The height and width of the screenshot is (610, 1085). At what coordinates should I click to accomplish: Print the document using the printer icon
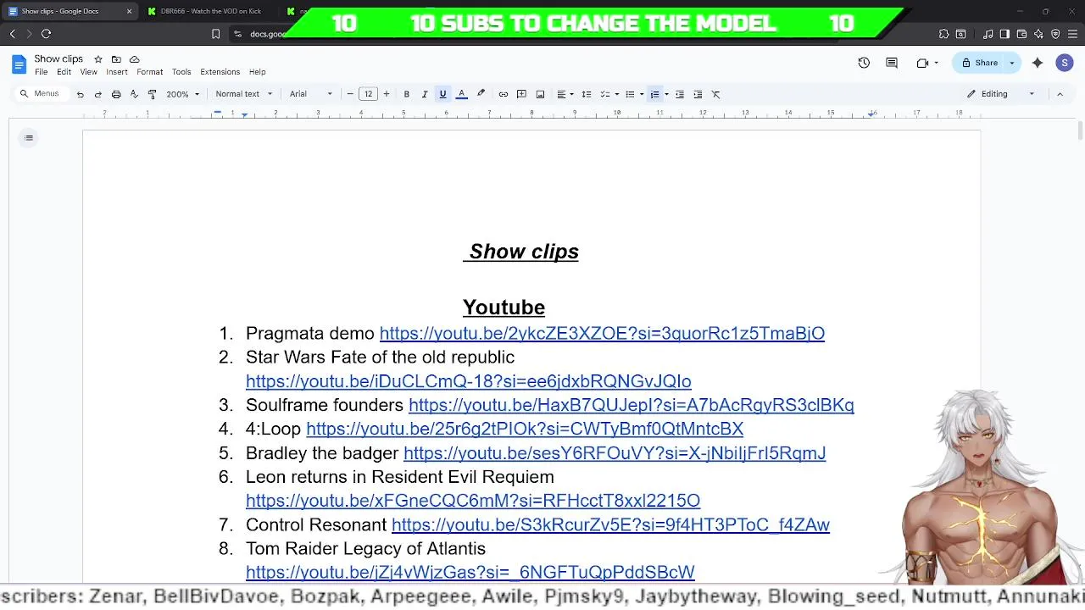[116, 94]
